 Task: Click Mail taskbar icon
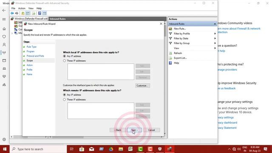tap(92, 149)
